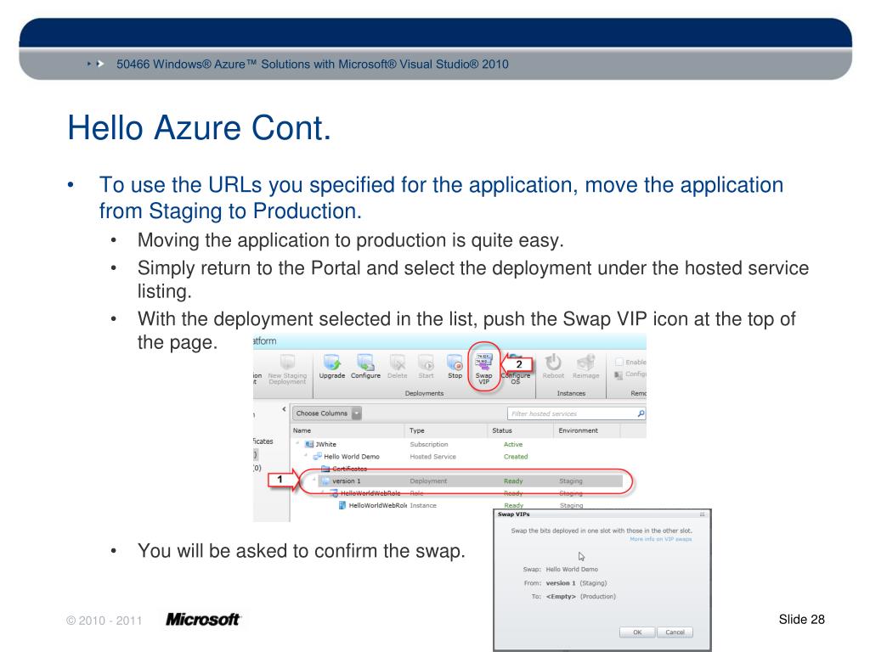Select the HelloWorldWebRole Instance row name
Screen dimensions: 870x652
378,505
